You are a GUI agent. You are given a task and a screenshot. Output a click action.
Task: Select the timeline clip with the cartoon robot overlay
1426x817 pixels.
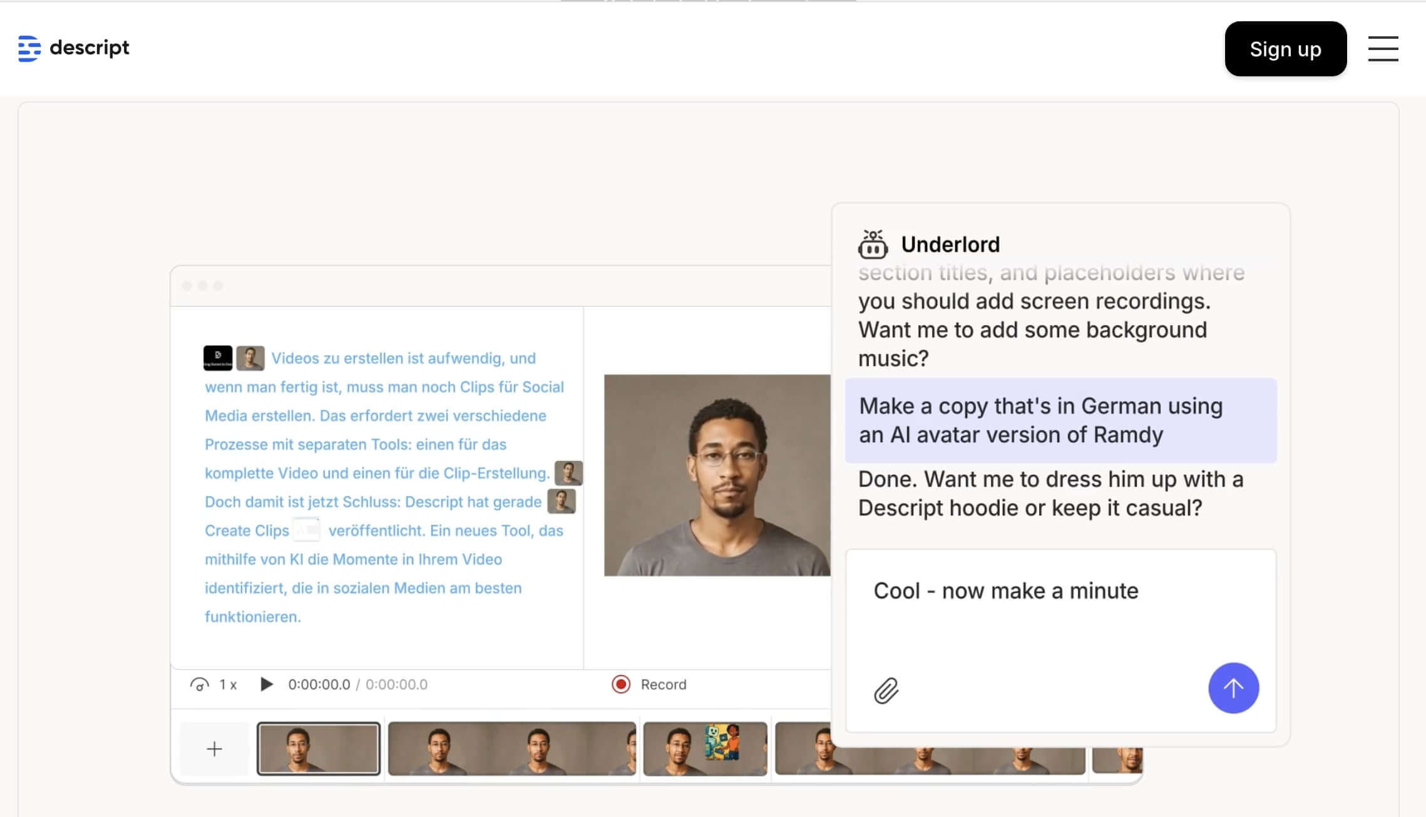[705, 748]
